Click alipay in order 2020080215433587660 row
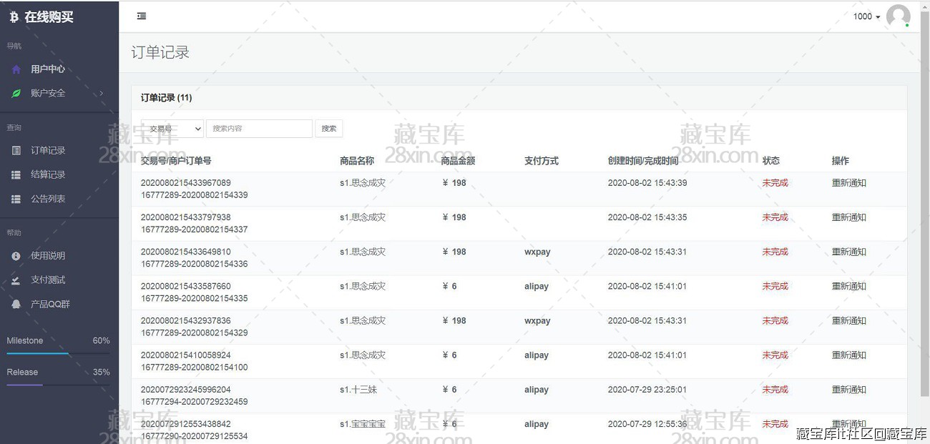Viewport: 930px width, 444px height. pos(537,286)
